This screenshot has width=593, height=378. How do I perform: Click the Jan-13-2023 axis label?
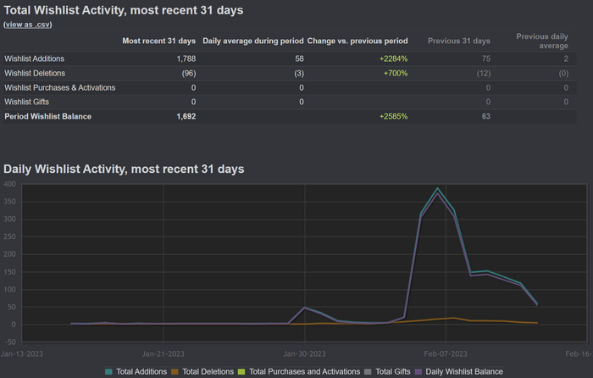click(x=21, y=353)
